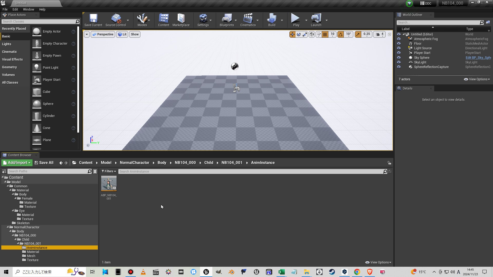The image size is (493, 277).
Task: Open World Outliner View Options dropdown
Action: (x=477, y=79)
